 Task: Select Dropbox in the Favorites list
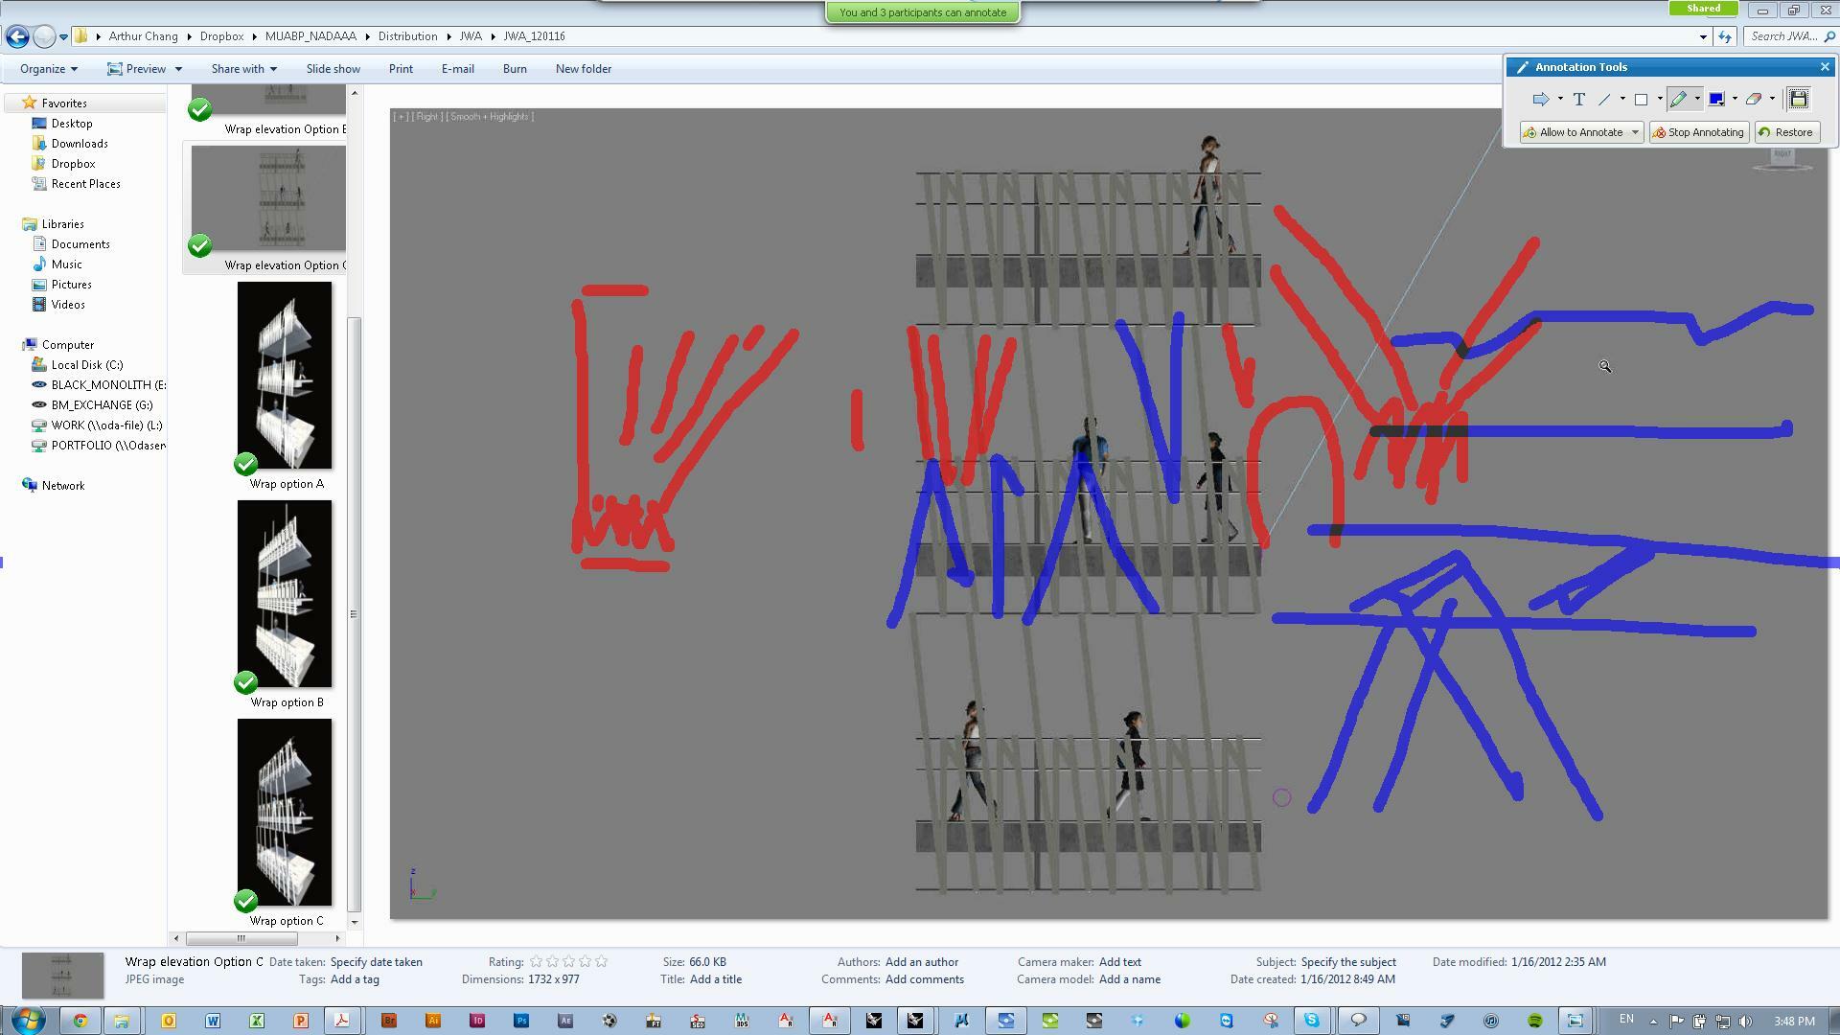pyautogui.click(x=73, y=164)
